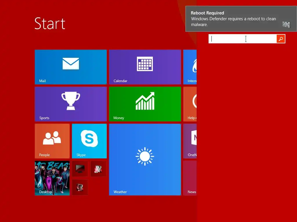Open the Mail tile
297x222 pixels.
click(71, 67)
